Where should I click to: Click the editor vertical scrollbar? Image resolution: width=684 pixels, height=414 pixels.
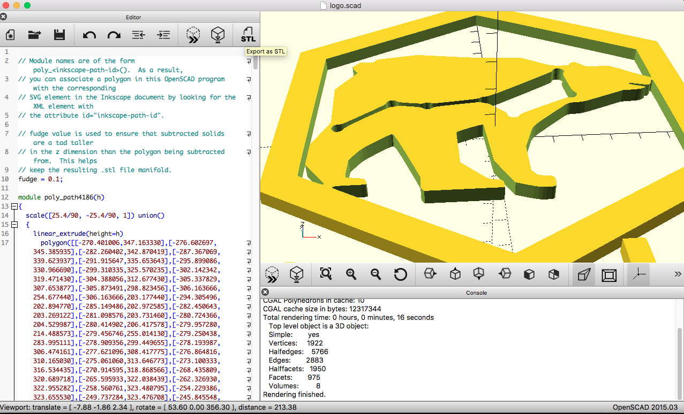[x=255, y=59]
